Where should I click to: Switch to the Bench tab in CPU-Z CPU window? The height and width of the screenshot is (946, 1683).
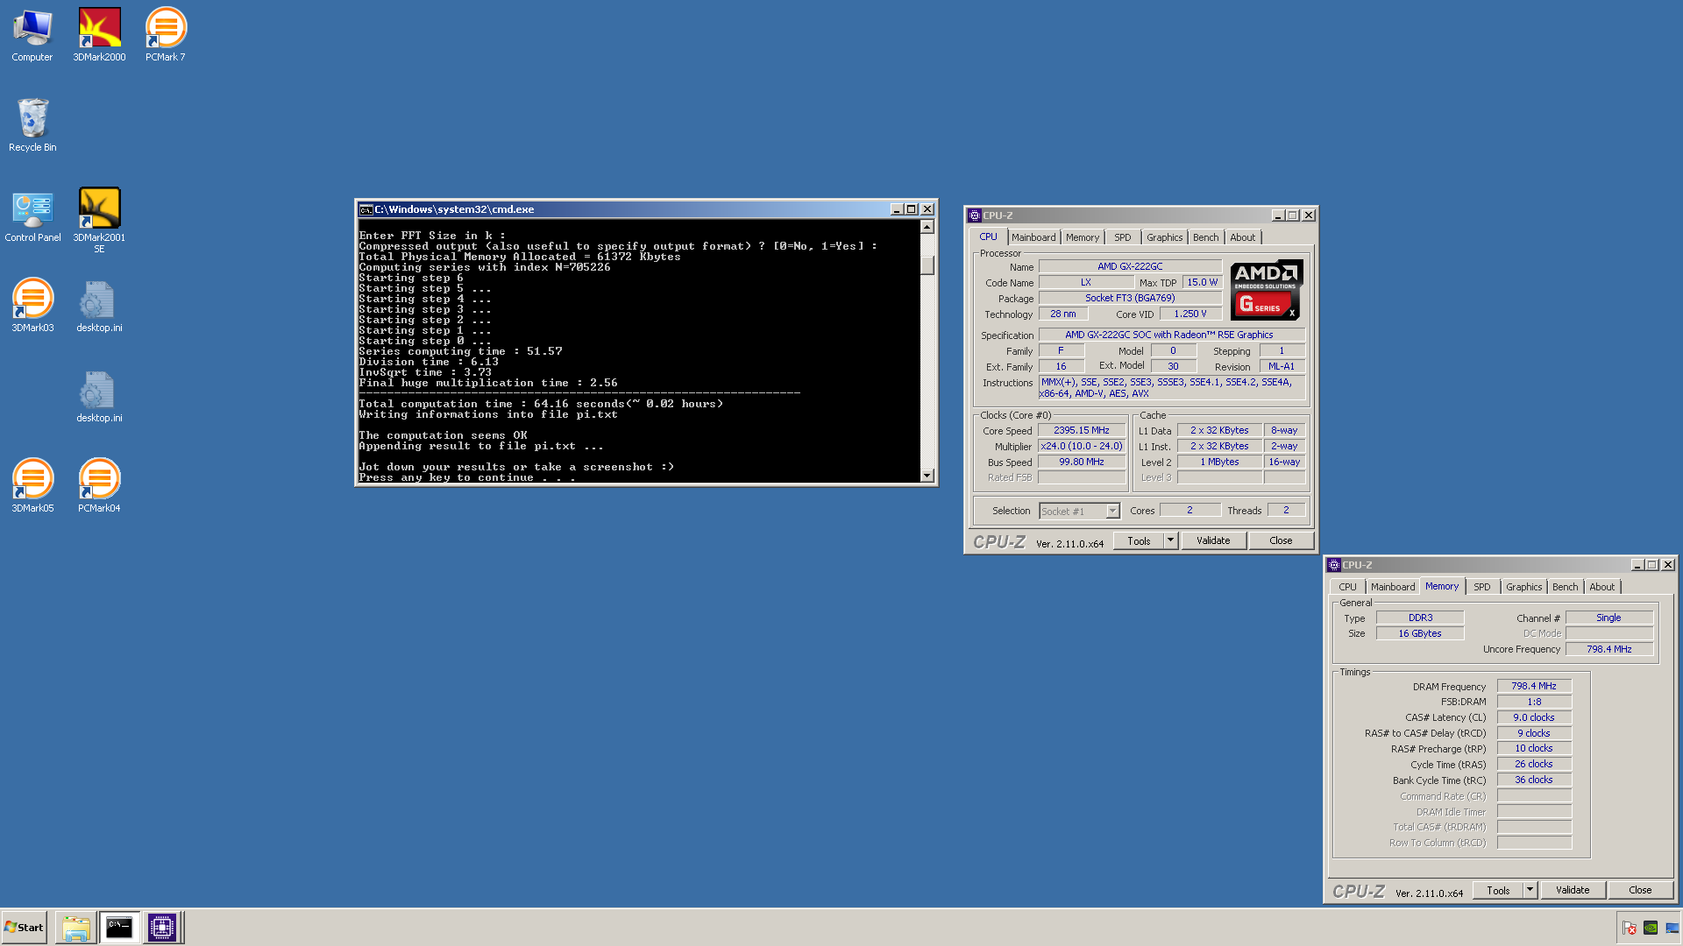1205,237
